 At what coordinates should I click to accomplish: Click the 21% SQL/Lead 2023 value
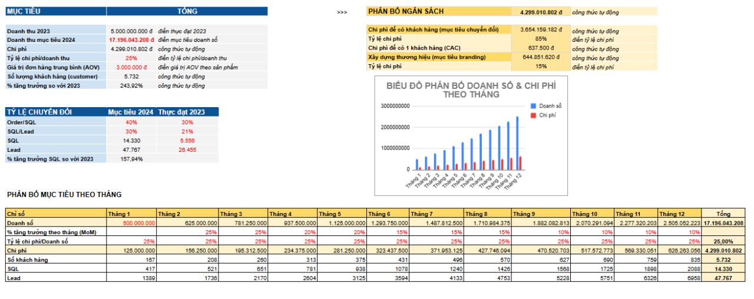187,131
